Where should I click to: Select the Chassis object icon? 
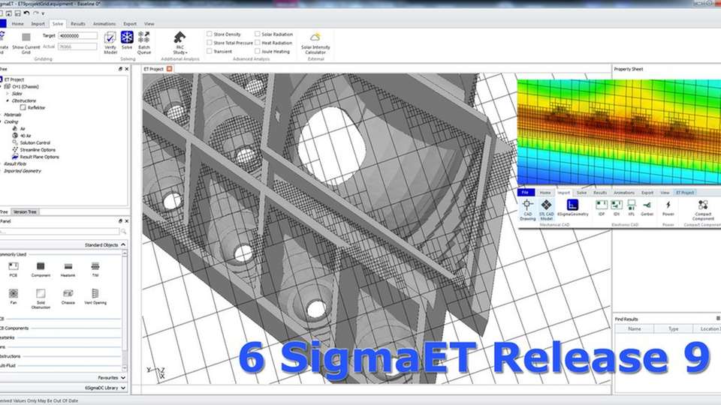click(68, 293)
